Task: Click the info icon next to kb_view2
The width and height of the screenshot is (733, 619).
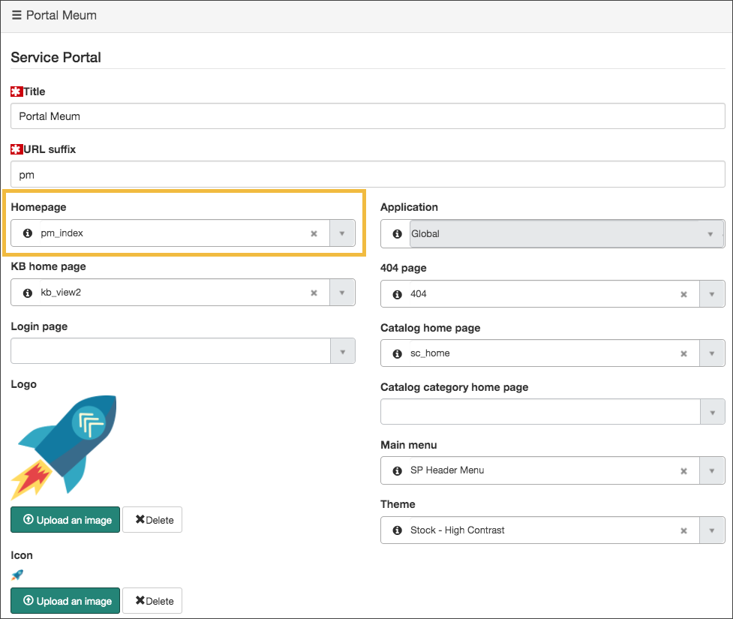Action: (27, 292)
